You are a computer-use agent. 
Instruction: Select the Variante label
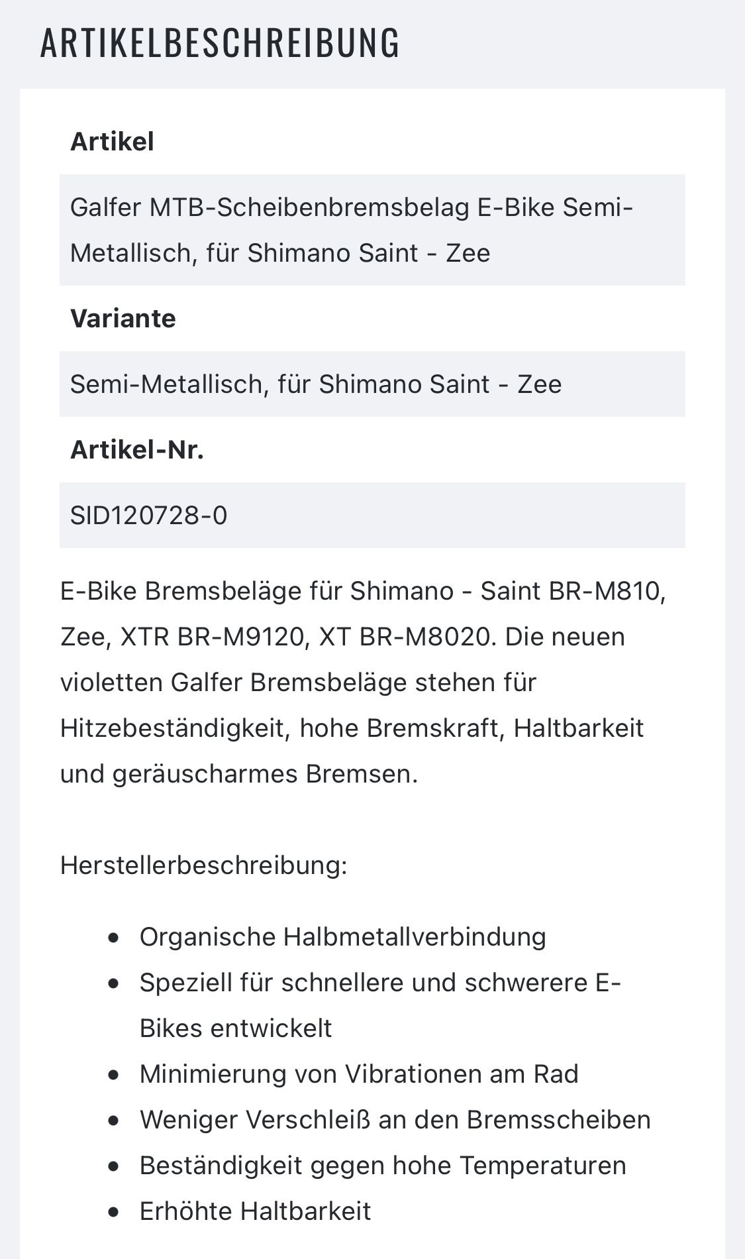[123, 319]
